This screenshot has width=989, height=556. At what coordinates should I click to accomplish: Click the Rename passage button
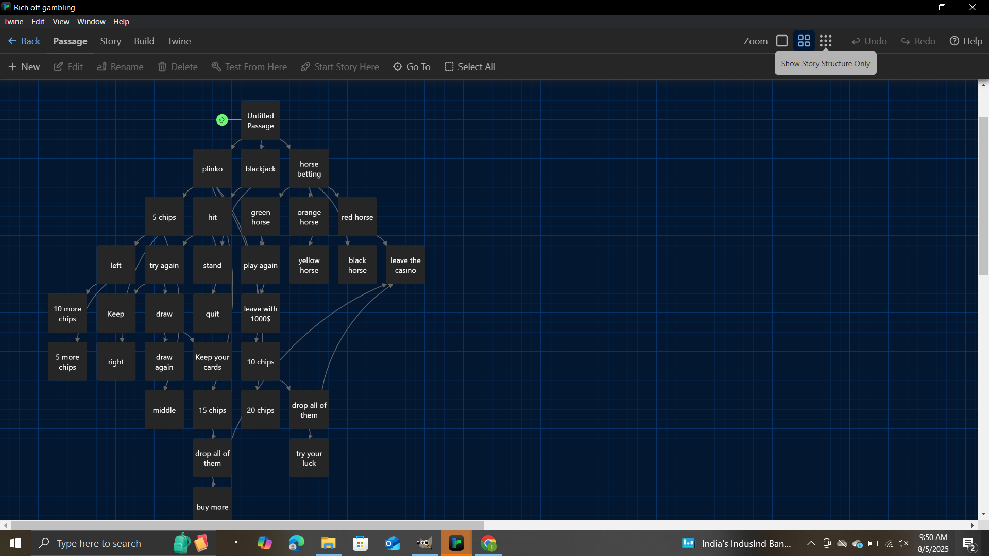(x=120, y=66)
